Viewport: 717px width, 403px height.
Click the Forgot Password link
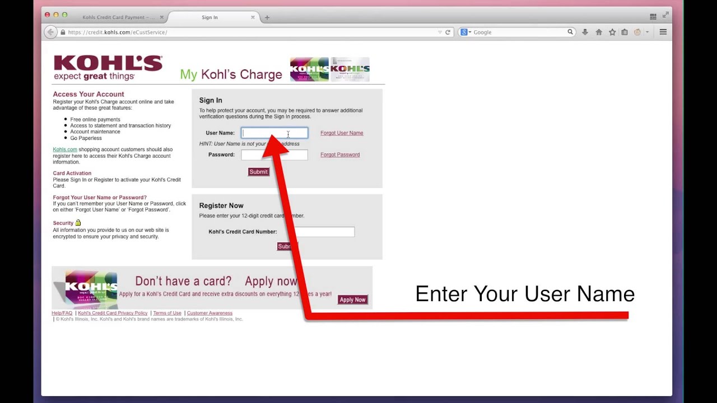[x=340, y=155]
